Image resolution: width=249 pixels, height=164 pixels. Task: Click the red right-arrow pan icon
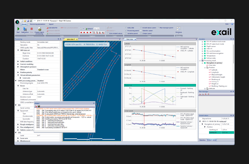point(84,33)
